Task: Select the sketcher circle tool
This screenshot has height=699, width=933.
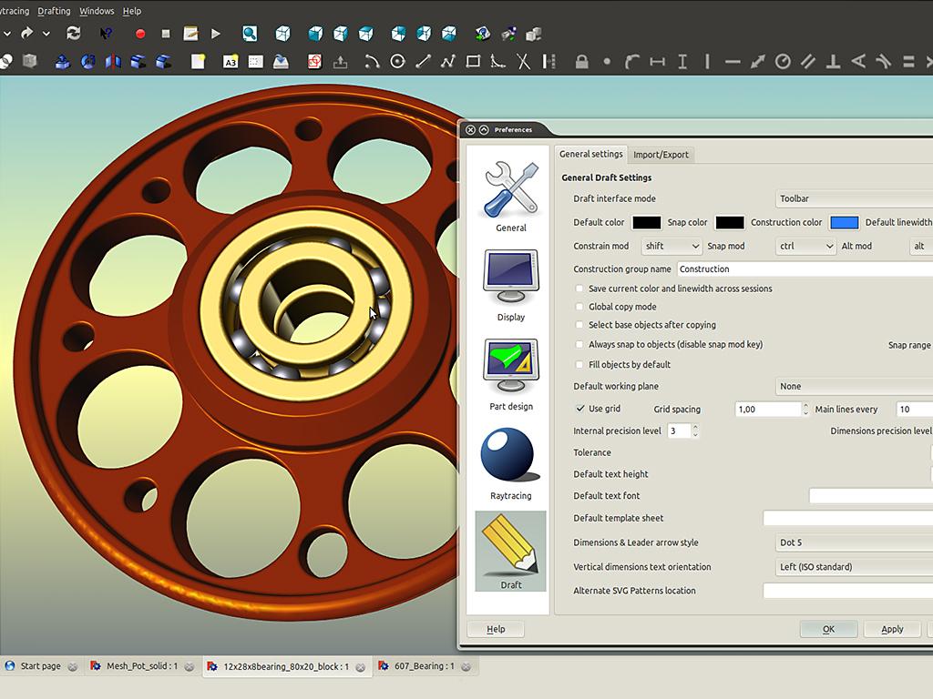Action: (x=397, y=61)
